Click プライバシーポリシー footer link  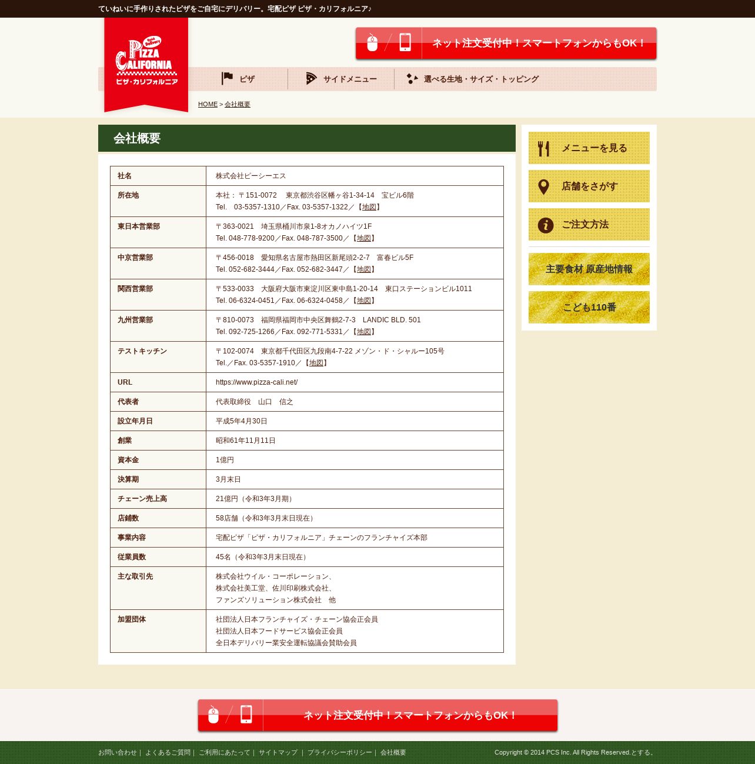coord(340,752)
